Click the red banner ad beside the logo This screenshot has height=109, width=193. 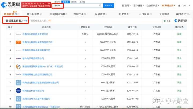tap(36, 5)
